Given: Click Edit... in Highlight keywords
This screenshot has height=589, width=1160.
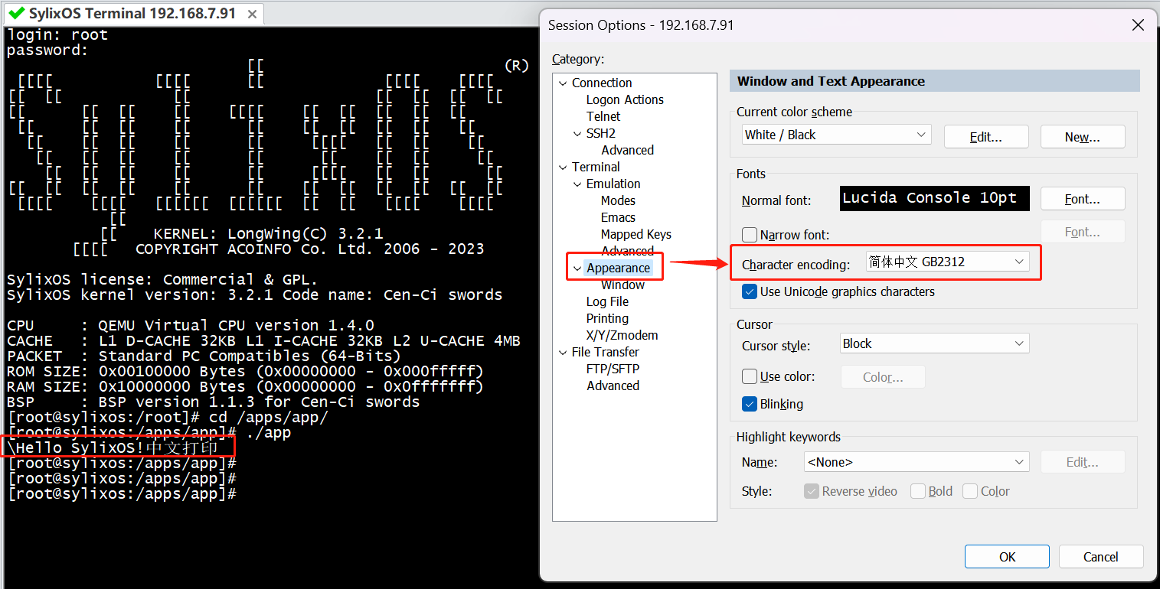Looking at the screenshot, I should pos(1083,462).
